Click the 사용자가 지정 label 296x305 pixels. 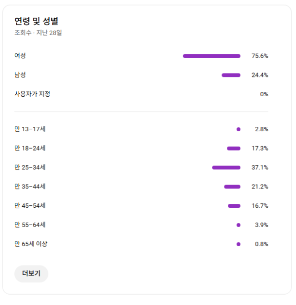32,94
